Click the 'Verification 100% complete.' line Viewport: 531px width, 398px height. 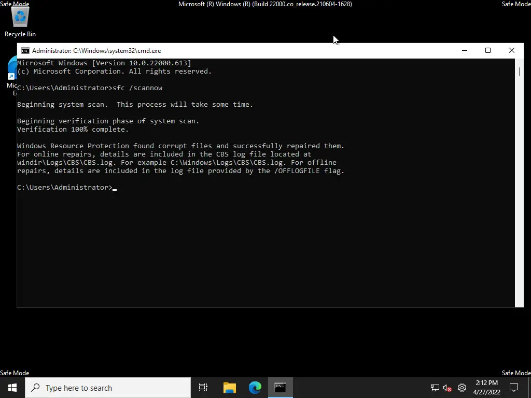(x=73, y=129)
